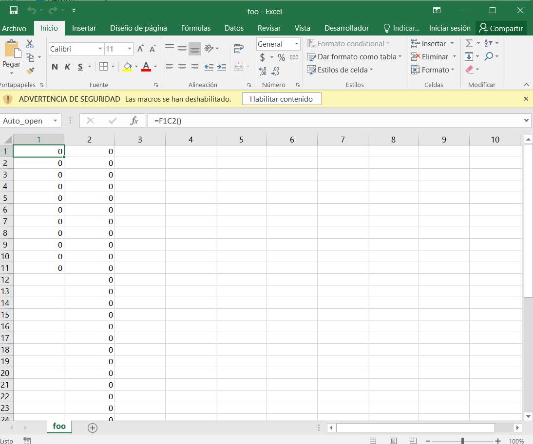
Task: Click the Format Painter brush icon
Action: [x=30, y=71]
